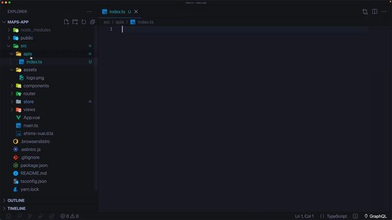Select the index.ts editor tab
The image size is (392, 220).
[x=119, y=12]
